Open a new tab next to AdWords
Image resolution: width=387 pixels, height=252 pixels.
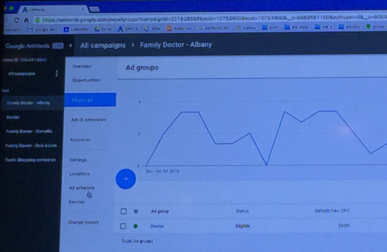click(x=95, y=9)
